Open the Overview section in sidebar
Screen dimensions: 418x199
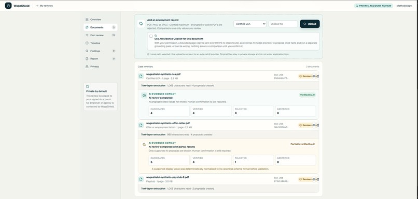click(x=100, y=20)
